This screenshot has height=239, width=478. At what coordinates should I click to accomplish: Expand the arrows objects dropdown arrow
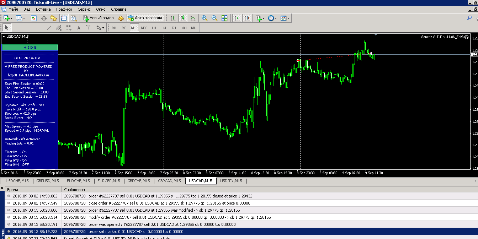(x=103, y=28)
